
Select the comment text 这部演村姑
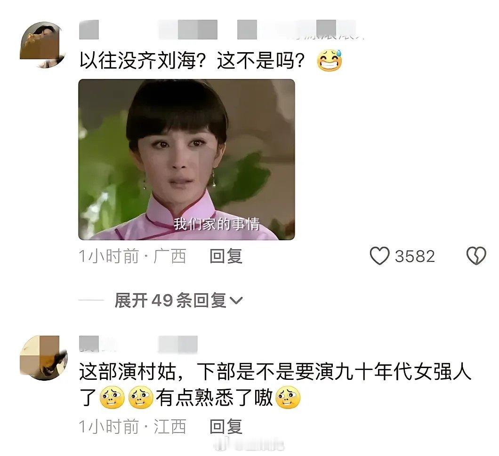coord(128,371)
